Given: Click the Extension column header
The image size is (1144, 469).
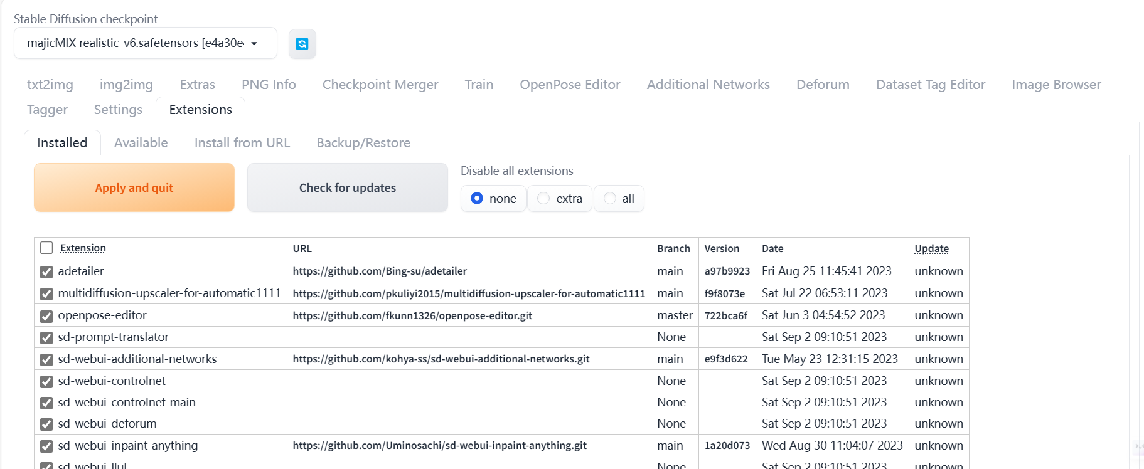Looking at the screenshot, I should tap(83, 248).
